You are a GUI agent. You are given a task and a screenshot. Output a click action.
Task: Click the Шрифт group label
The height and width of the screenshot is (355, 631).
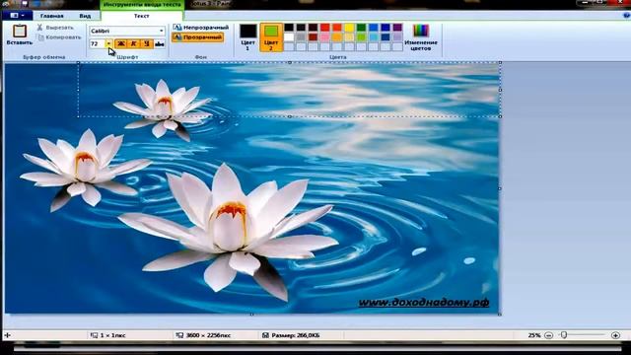(x=127, y=57)
